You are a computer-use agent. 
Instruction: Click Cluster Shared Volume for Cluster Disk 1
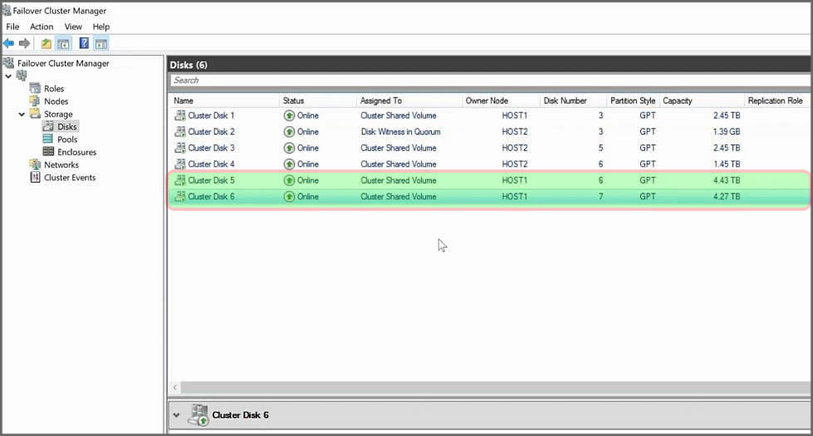(399, 115)
